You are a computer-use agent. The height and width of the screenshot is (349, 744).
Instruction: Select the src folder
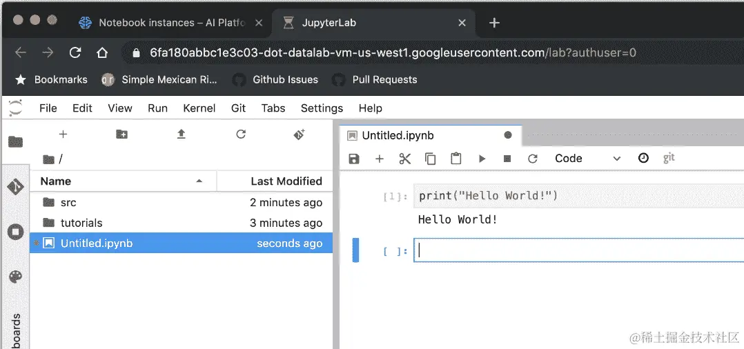(182, 203)
